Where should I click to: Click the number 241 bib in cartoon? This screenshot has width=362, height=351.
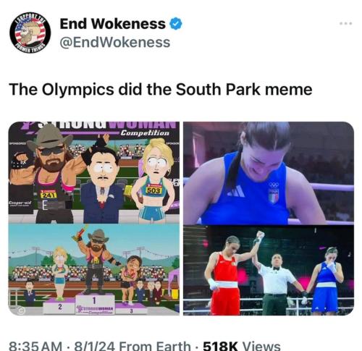coord(49,195)
